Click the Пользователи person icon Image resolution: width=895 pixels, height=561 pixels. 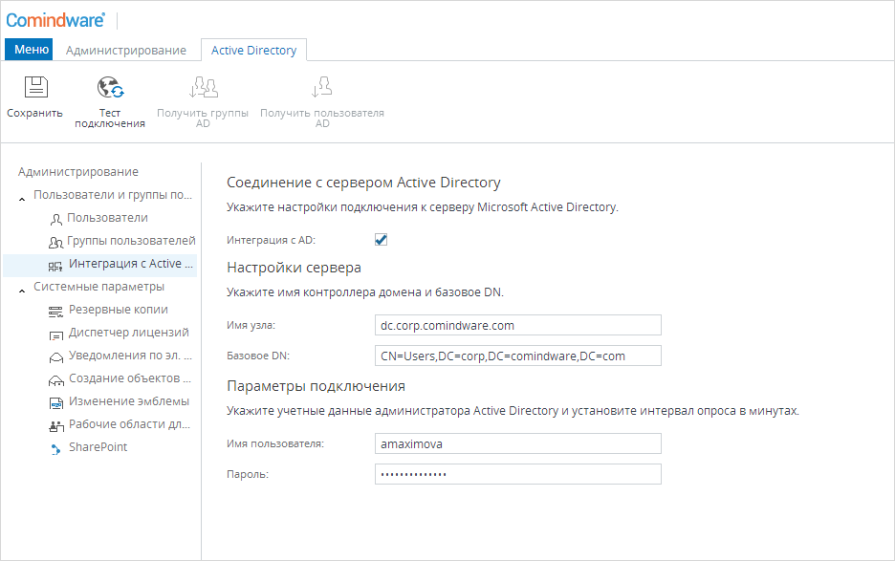55,219
